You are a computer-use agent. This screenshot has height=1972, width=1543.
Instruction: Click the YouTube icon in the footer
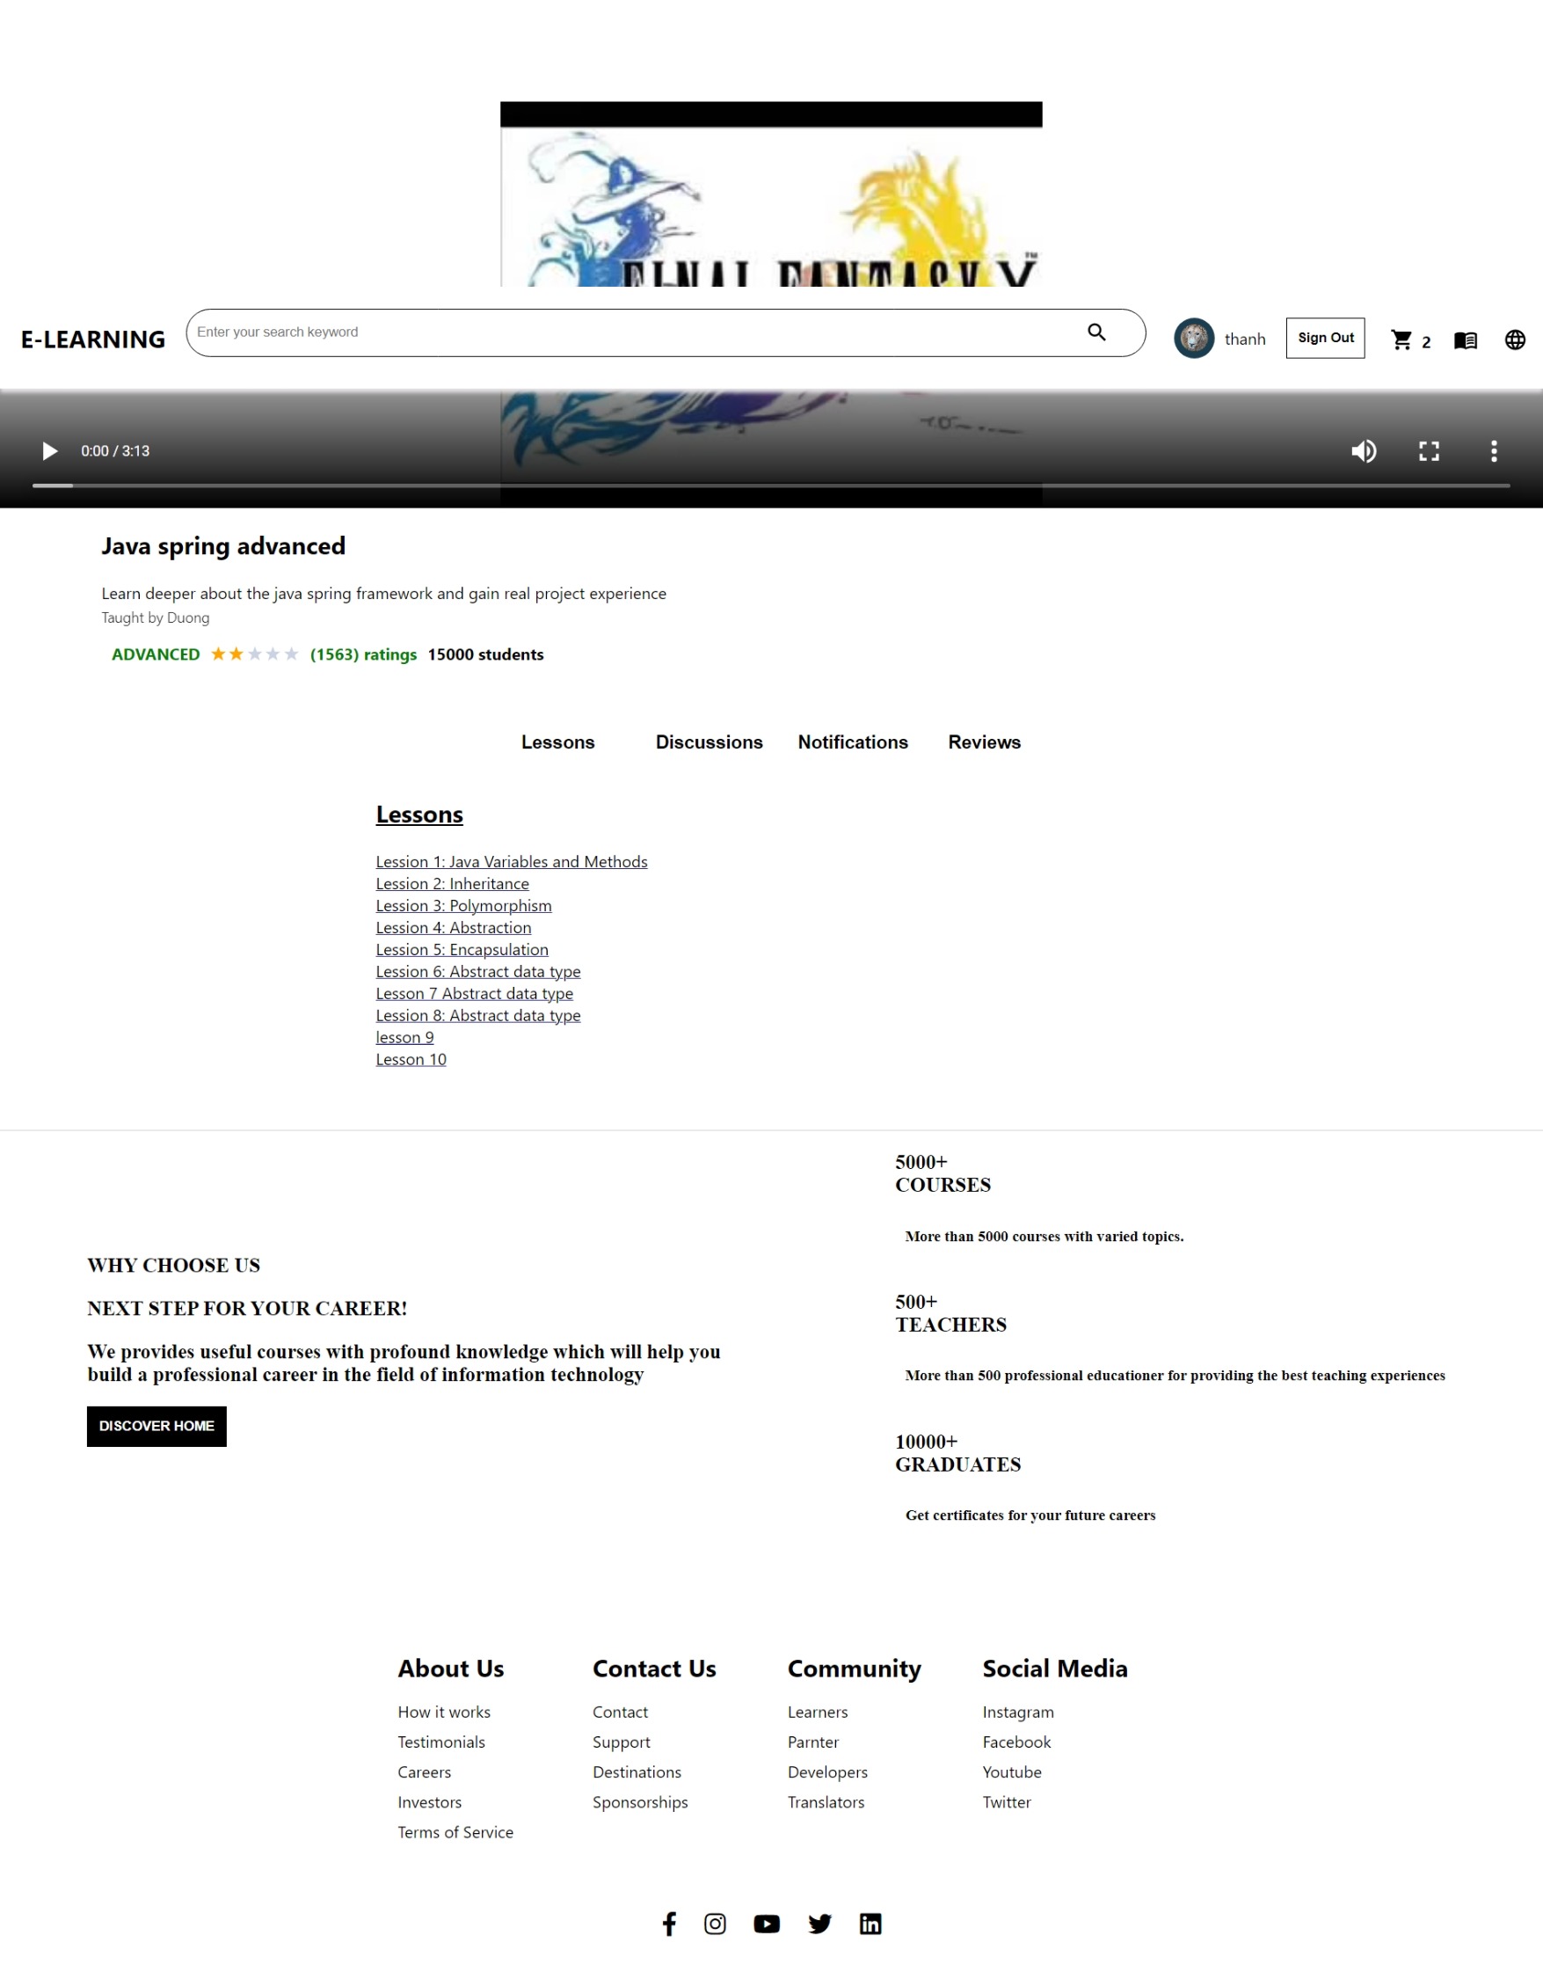(766, 1924)
